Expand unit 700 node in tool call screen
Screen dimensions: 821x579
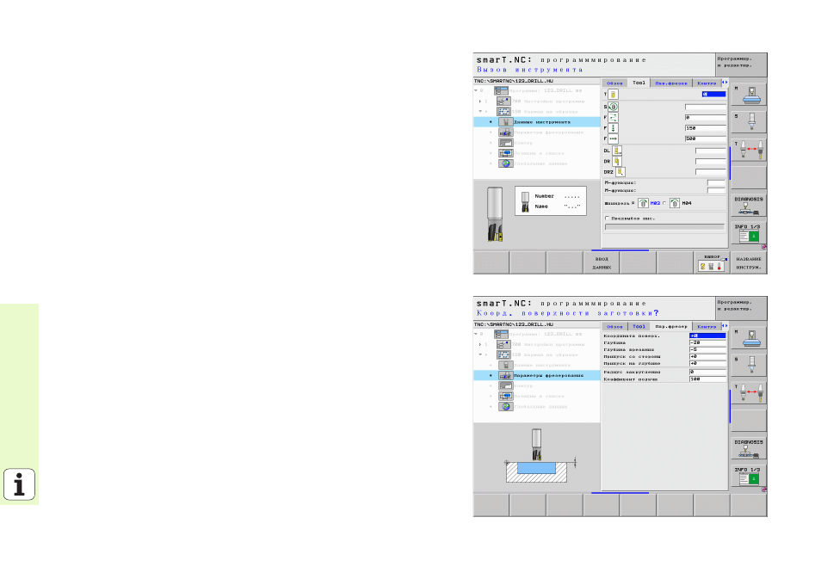480,101
